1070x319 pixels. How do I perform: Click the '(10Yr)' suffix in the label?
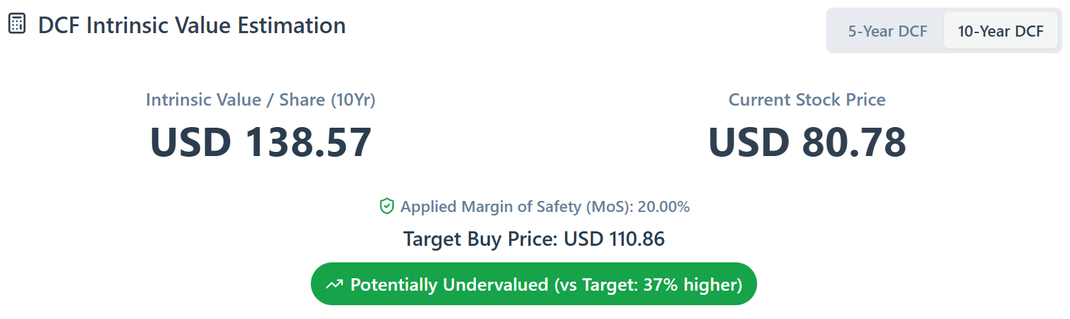[x=353, y=99]
